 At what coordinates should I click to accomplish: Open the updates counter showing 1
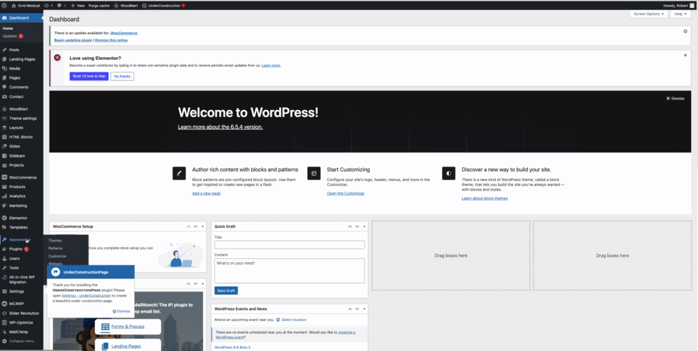[x=49, y=6]
